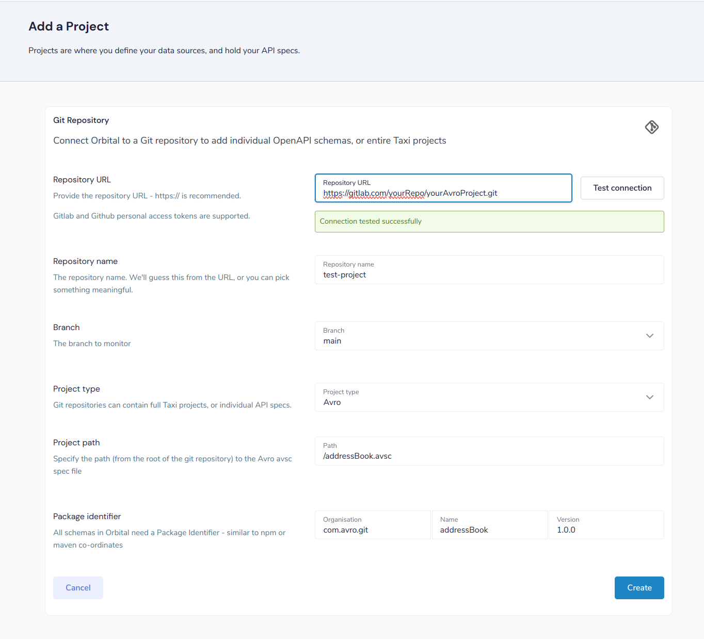The image size is (704, 639).
Task: Click the Project path label
Action: pos(76,443)
